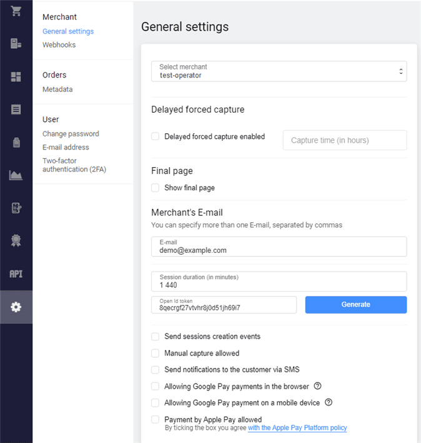Click the award badge sidebar icon
Image resolution: width=421 pixels, height=443 pixels.
16,241
